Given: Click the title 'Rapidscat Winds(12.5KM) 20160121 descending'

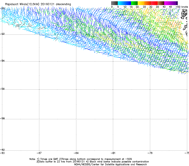Looking at the screenshot, I should point(38,4).
